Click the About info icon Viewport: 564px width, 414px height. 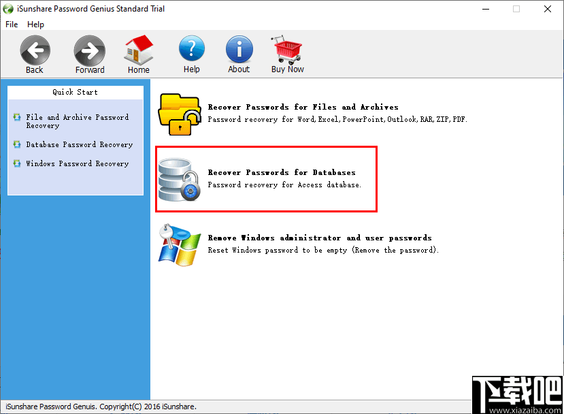pyautogui.click(x=239, y=50)
